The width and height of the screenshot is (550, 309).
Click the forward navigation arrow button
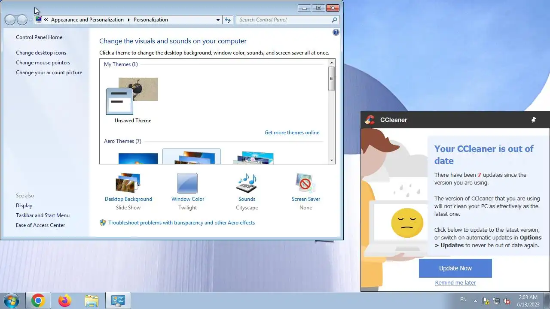coord(22,20)
